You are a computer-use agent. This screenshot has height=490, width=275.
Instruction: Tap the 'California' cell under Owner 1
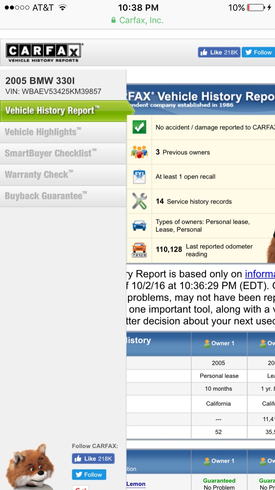[x=219, y=404]
